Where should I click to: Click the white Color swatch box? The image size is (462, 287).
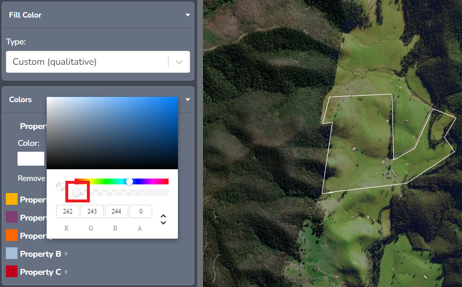point(31,159)
